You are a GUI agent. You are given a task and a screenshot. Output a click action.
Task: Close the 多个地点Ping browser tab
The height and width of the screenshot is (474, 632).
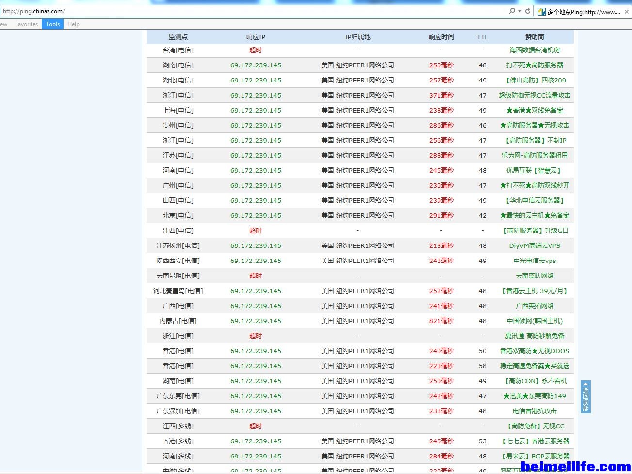(626, 12)
